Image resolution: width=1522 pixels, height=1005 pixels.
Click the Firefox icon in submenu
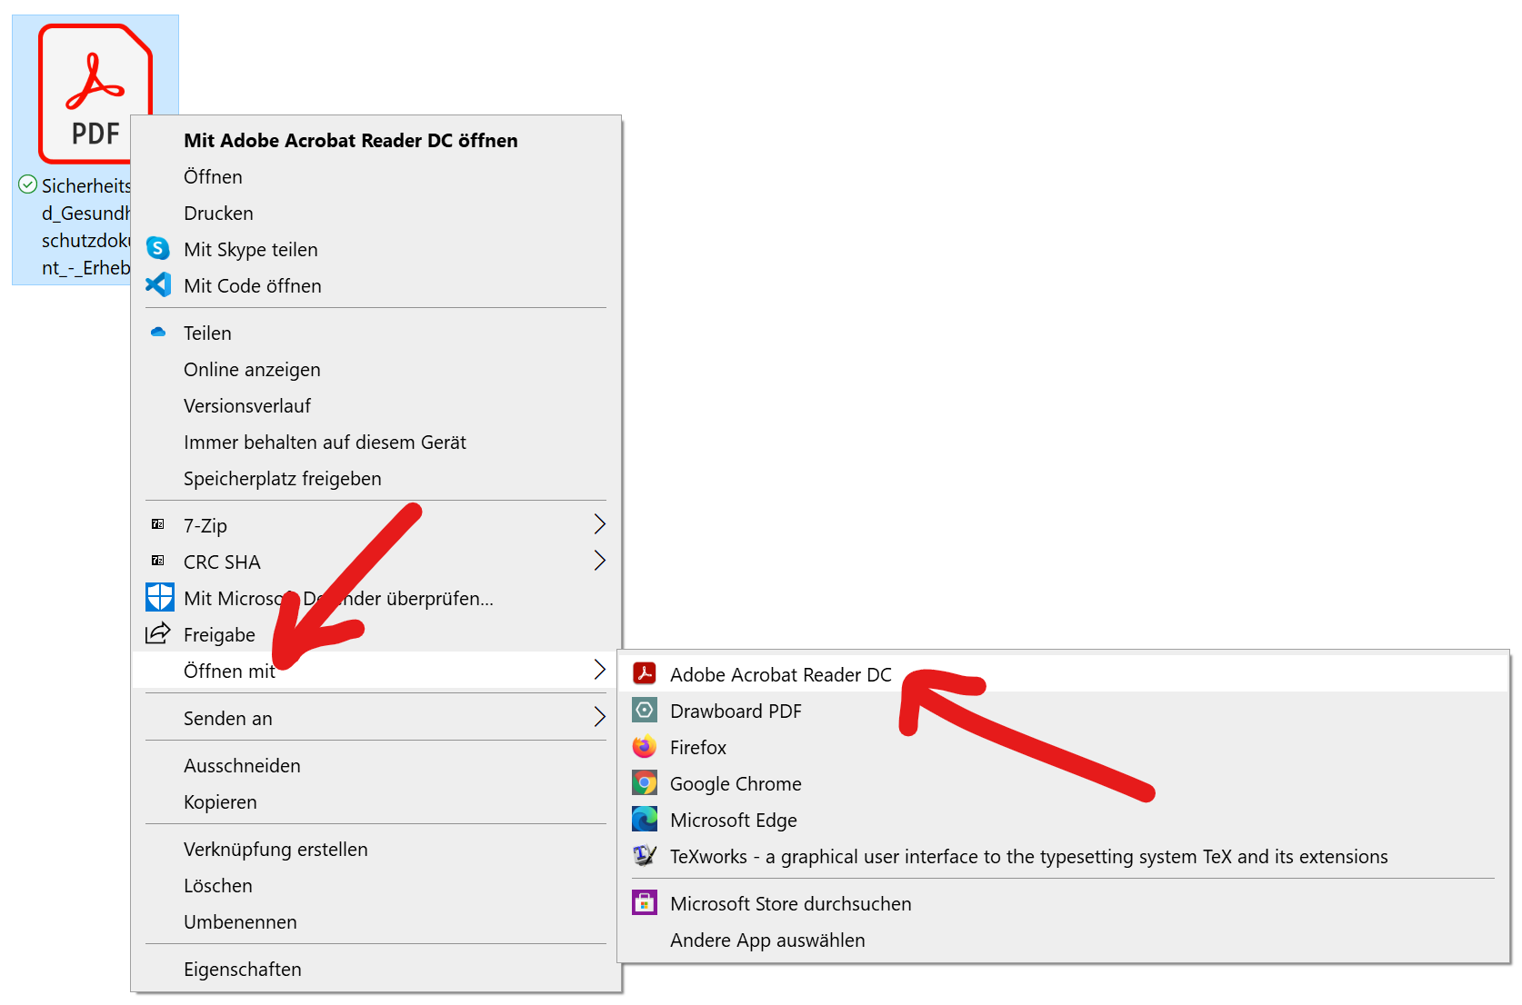(x=645, y=746)
